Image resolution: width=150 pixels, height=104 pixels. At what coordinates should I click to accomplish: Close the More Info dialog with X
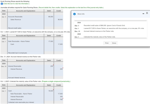pyautogui.click(x=147, y=13)
